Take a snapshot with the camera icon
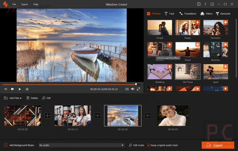 pos(127,89)
